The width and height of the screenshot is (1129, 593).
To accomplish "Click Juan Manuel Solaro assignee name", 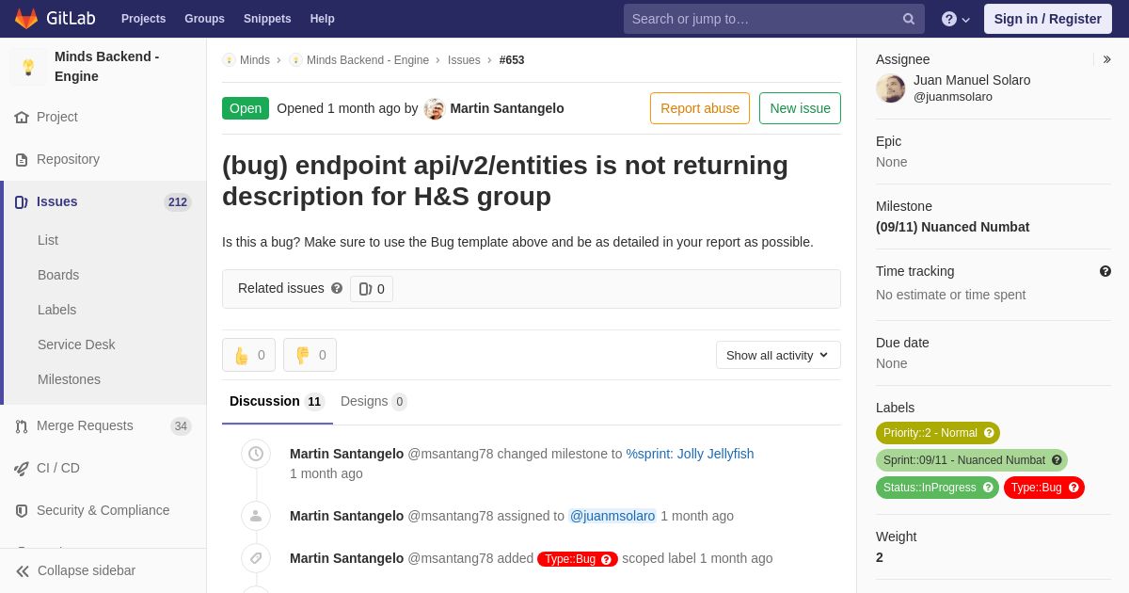I will [972, 80].
